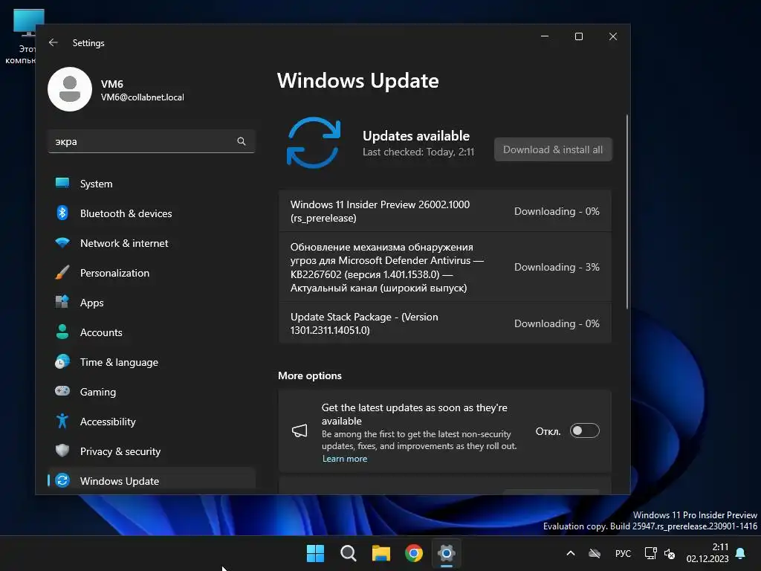The height and width of the screenshot is (571, 761).
Task: Click the muted volume icon in tray
Action: pos(670,553)
